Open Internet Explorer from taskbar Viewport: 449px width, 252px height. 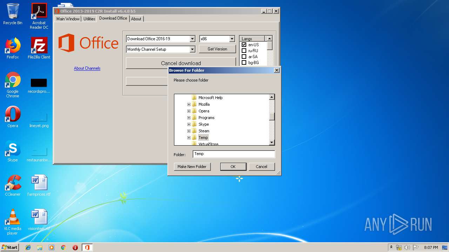coord(28,247)
